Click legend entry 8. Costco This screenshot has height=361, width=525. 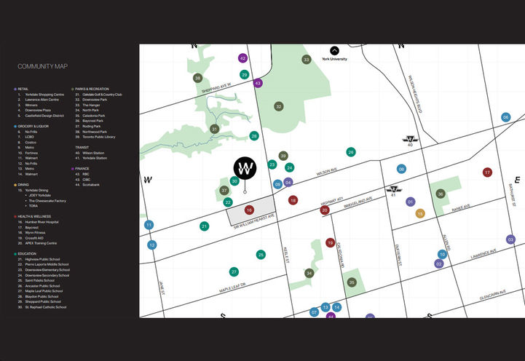tap(27, 143)
